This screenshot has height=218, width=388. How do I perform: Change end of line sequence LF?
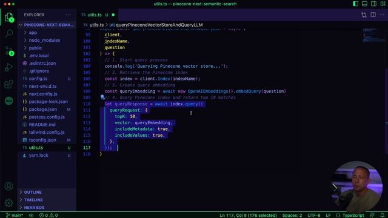(x=328, y=216)
